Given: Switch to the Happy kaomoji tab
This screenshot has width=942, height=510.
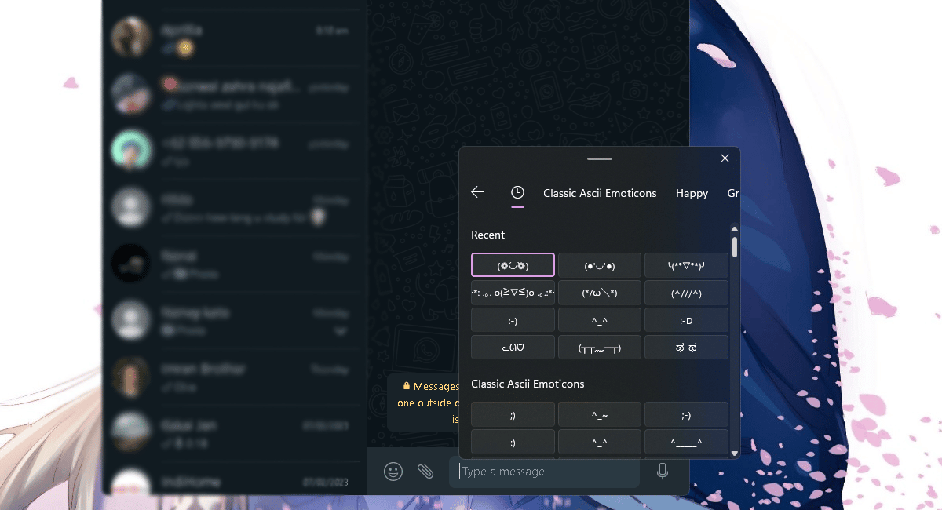Looking at the screenshot, I should point(692,193).
